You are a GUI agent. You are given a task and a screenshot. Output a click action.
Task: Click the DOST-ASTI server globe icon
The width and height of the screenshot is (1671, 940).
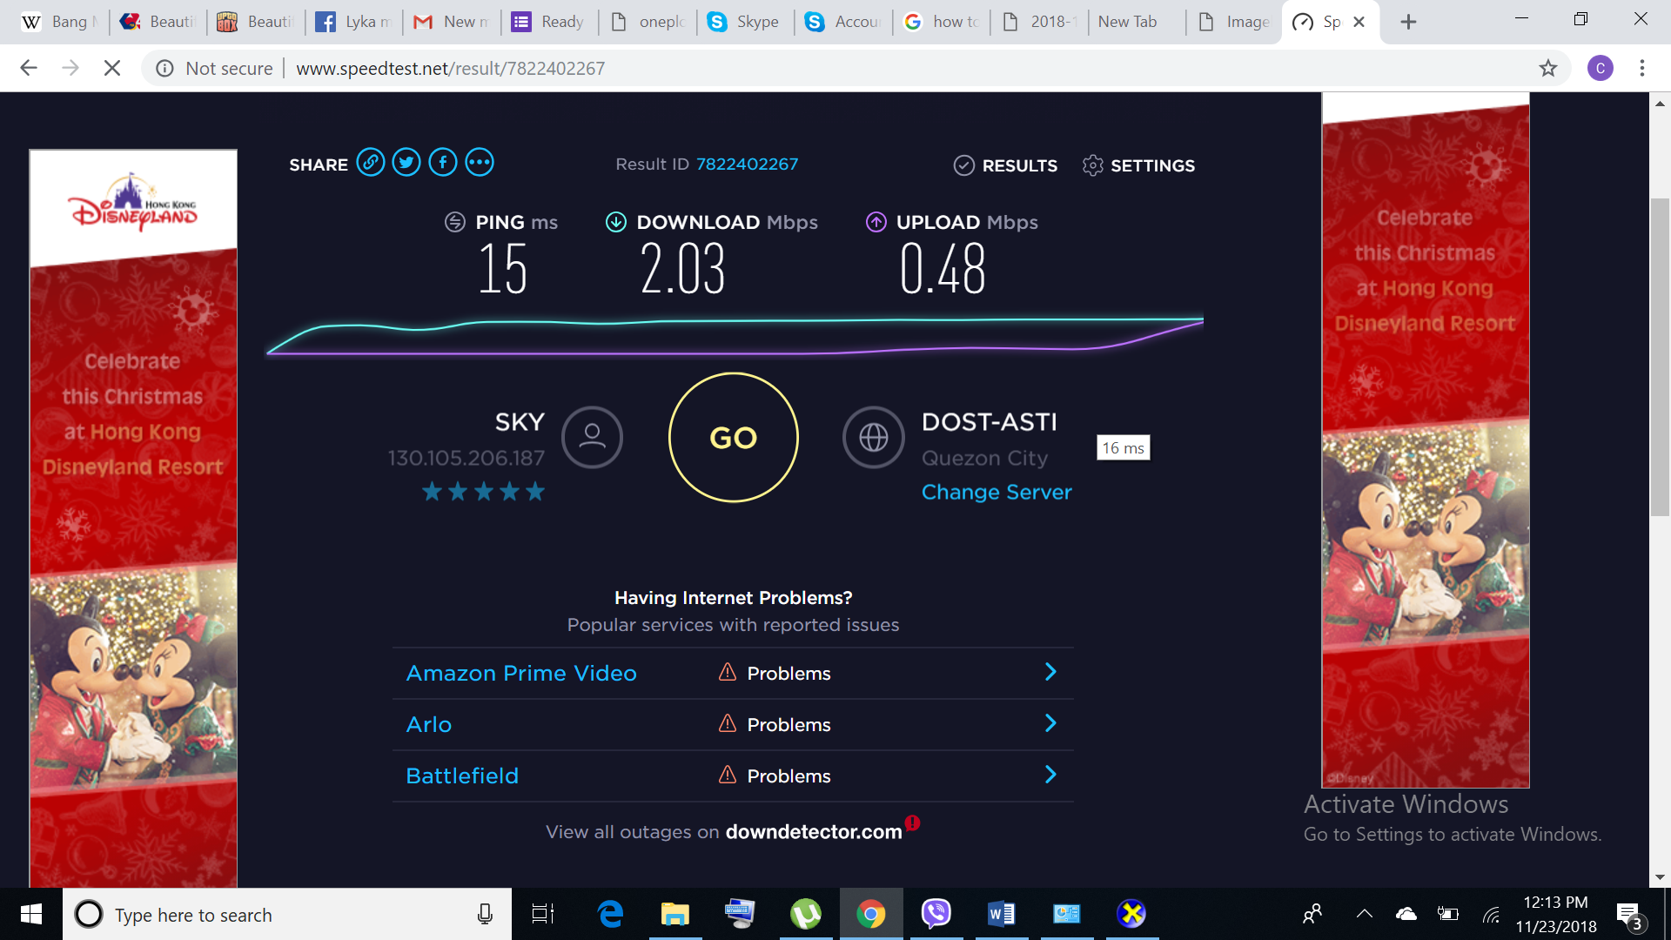874,437
